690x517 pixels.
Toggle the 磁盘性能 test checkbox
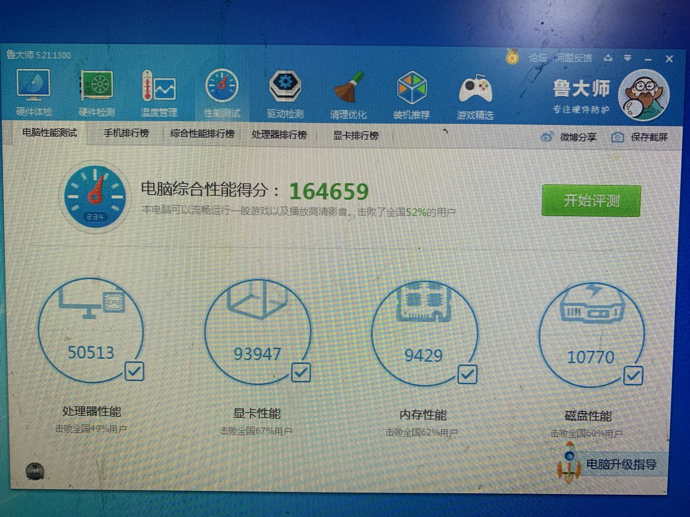click(633, 376)
